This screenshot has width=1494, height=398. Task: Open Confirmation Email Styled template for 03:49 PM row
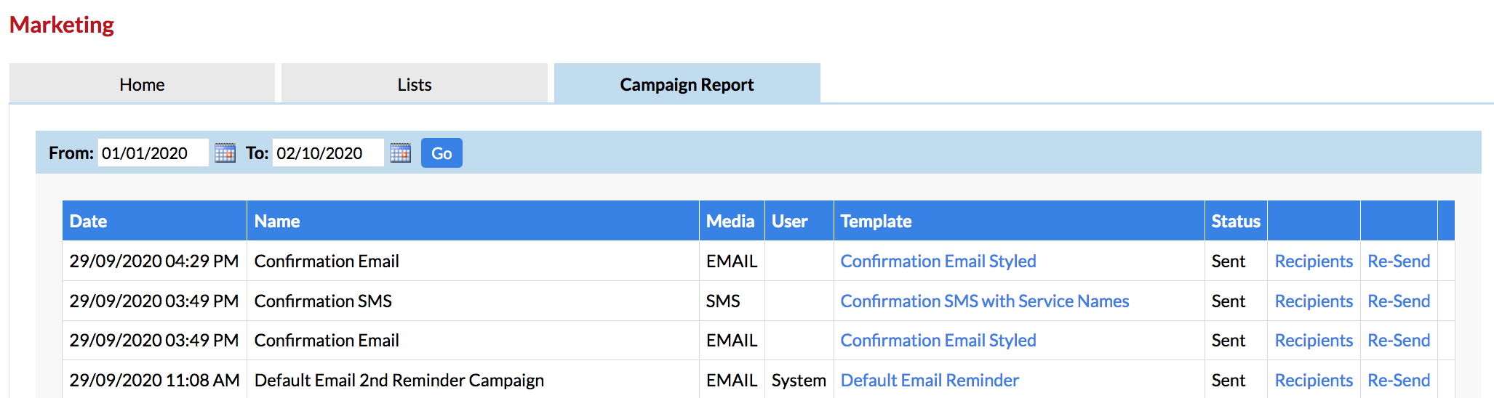pos(938,341)
